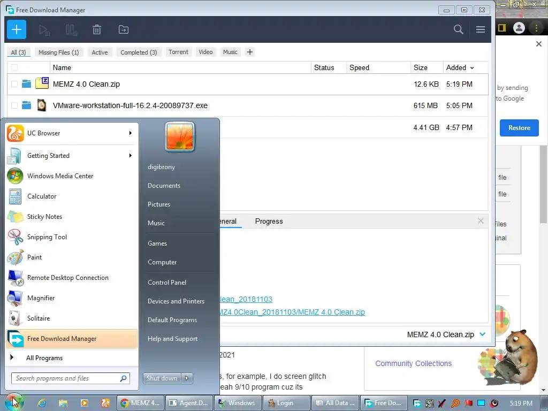548x411 pixels.
Task: Open Help and Support
Action: click(172, 339)
